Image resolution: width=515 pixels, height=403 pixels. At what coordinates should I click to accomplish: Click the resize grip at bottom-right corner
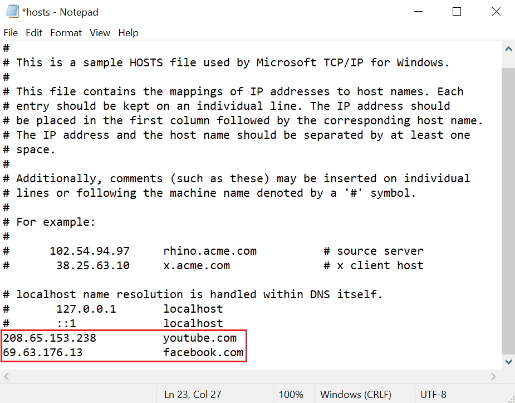(511, 399)
